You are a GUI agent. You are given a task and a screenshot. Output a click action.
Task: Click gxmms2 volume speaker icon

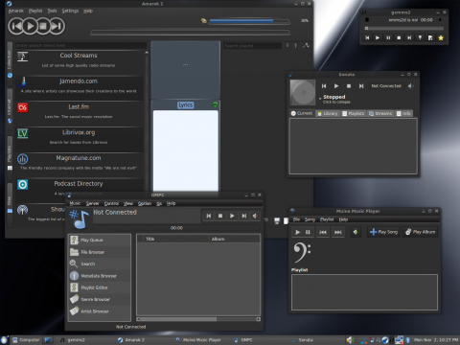pos(440,20)
